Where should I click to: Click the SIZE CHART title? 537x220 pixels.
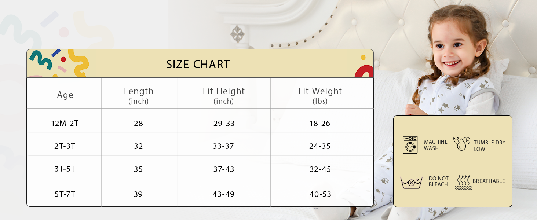pos(198,65)
